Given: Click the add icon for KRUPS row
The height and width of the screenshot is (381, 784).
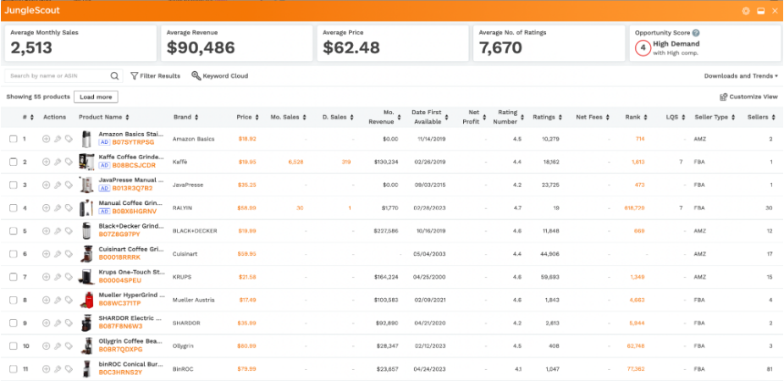Looking at the screenshot, I should [46, 277].
